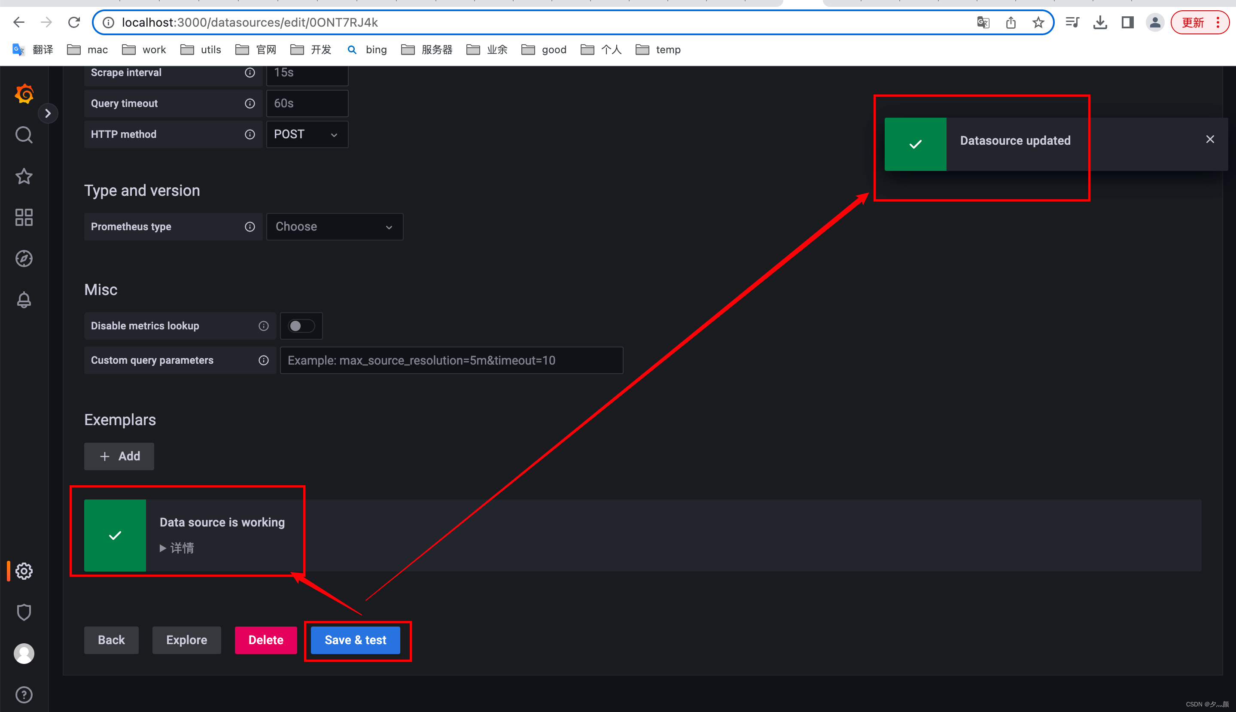
Task: Click the Back navigation item
Action: click(x=111, y=640)
